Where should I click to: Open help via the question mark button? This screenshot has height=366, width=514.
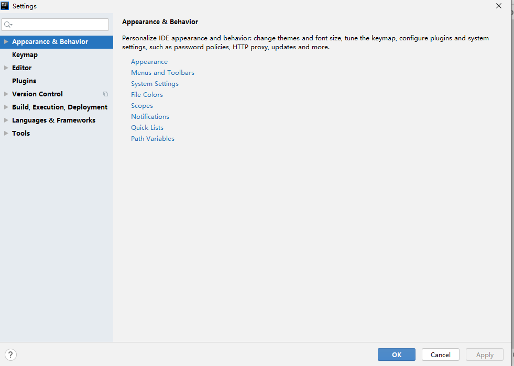[x=10, y=354]
